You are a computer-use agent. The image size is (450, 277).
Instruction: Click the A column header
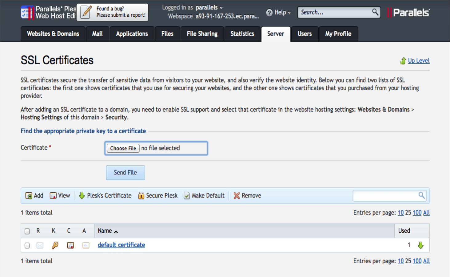click(84, 231)
